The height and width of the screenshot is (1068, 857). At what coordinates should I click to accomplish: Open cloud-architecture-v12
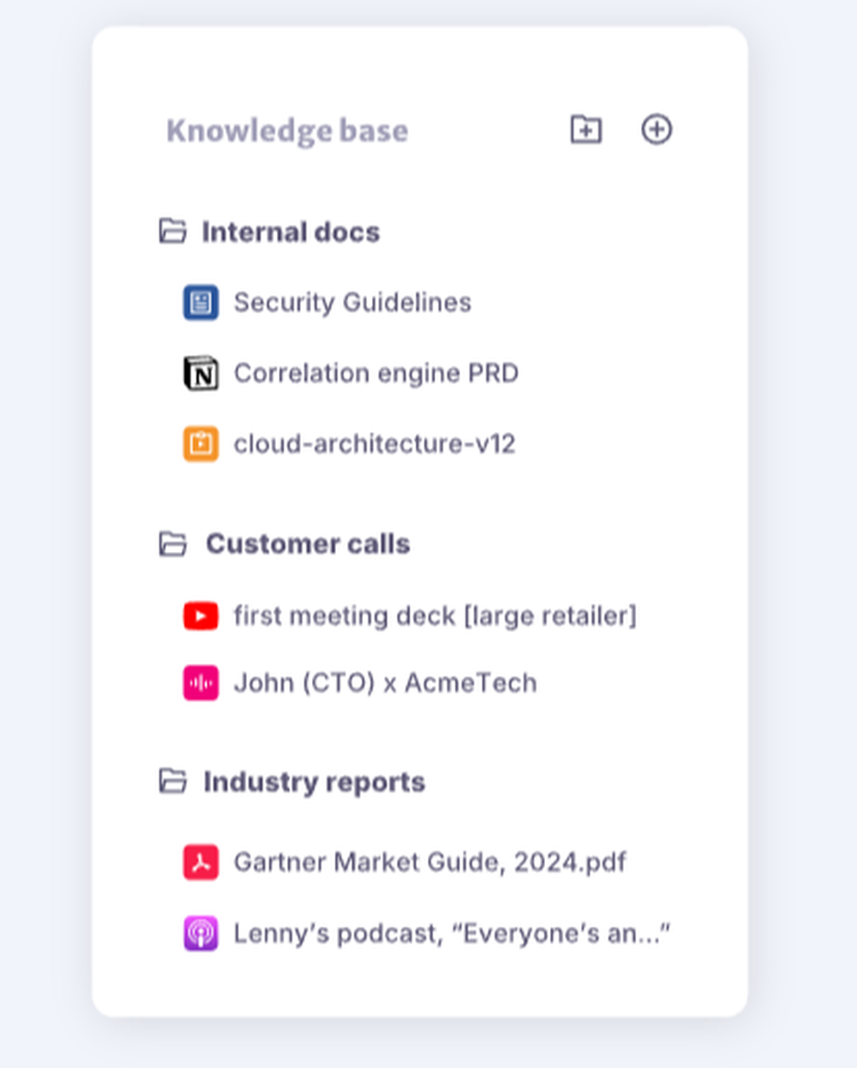click(375, 444)
